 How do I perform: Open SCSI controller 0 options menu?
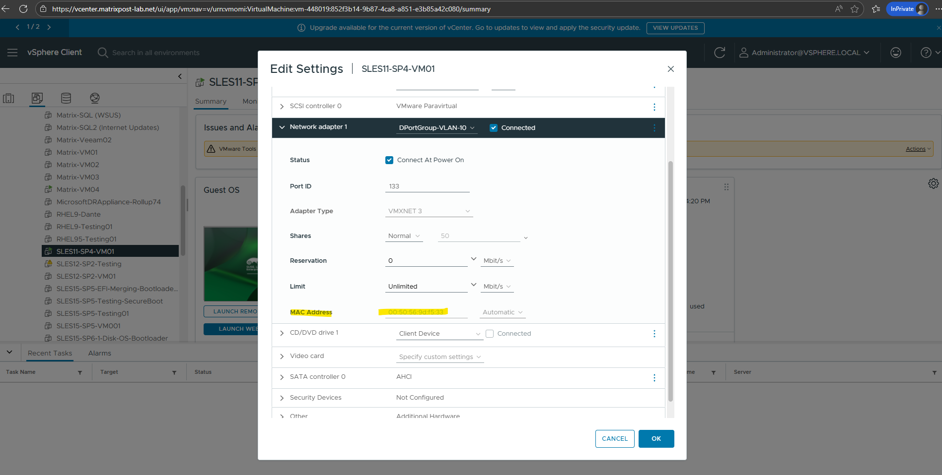(x=654, y=107)
